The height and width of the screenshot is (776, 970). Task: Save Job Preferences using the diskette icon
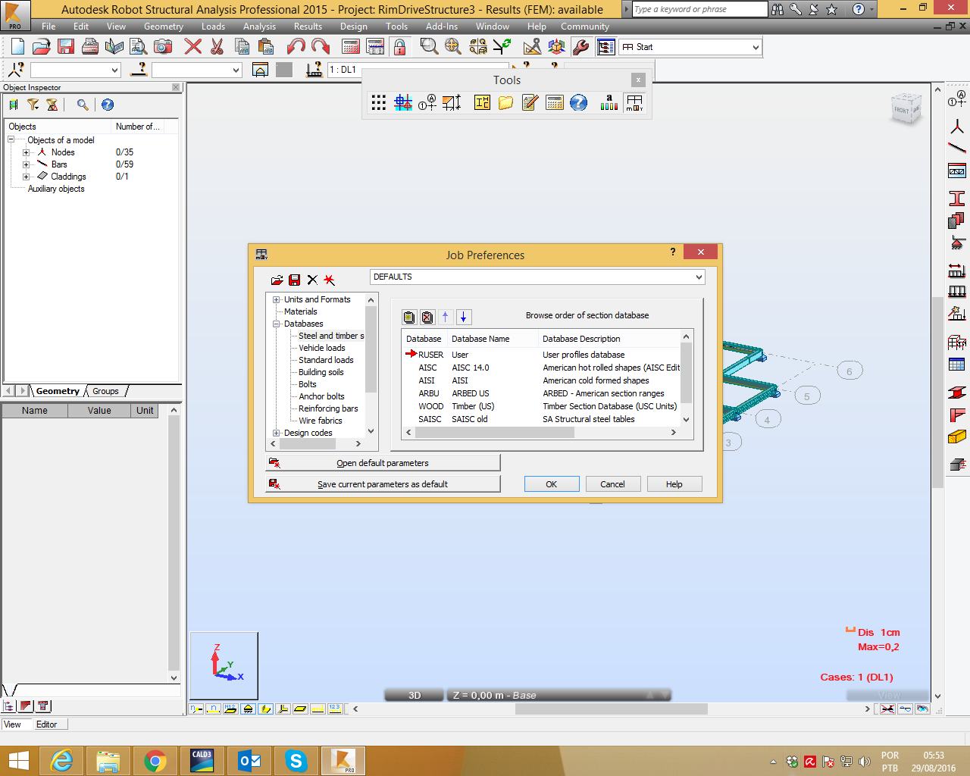tap(296, 280)
